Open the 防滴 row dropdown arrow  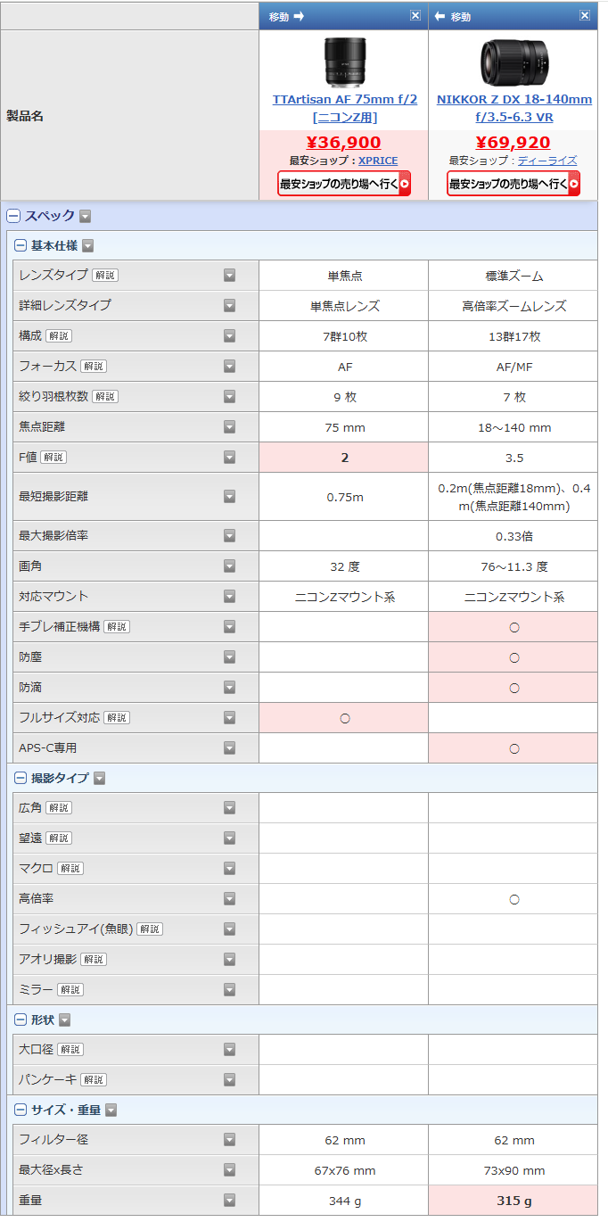click(229, 688)
